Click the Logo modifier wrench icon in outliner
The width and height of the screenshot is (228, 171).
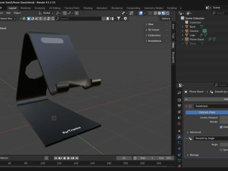click(x=201, y=35)
